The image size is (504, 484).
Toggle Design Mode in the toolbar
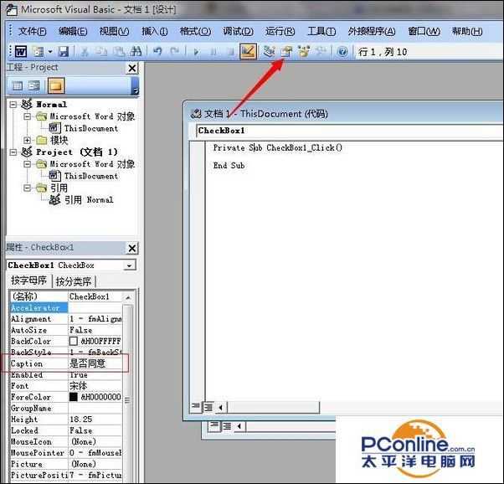point(248,51)
